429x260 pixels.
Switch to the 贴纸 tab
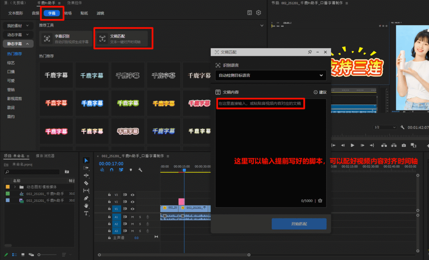point(84,13)
